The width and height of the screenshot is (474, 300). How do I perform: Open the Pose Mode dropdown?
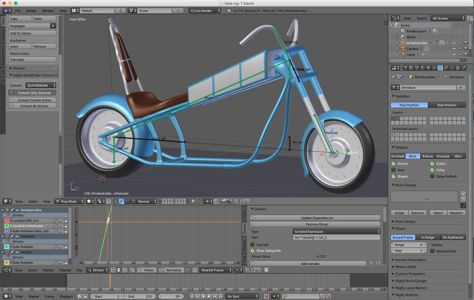(69, 201)
